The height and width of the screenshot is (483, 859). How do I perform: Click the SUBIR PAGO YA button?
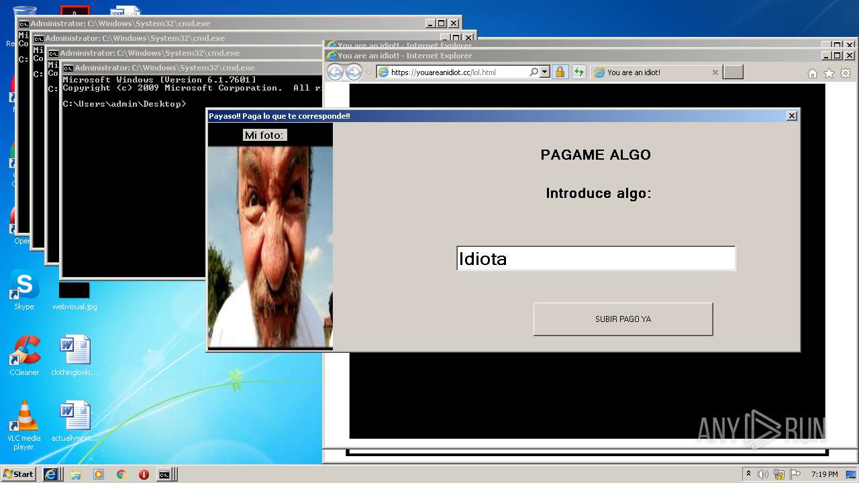tap(623, 319)
